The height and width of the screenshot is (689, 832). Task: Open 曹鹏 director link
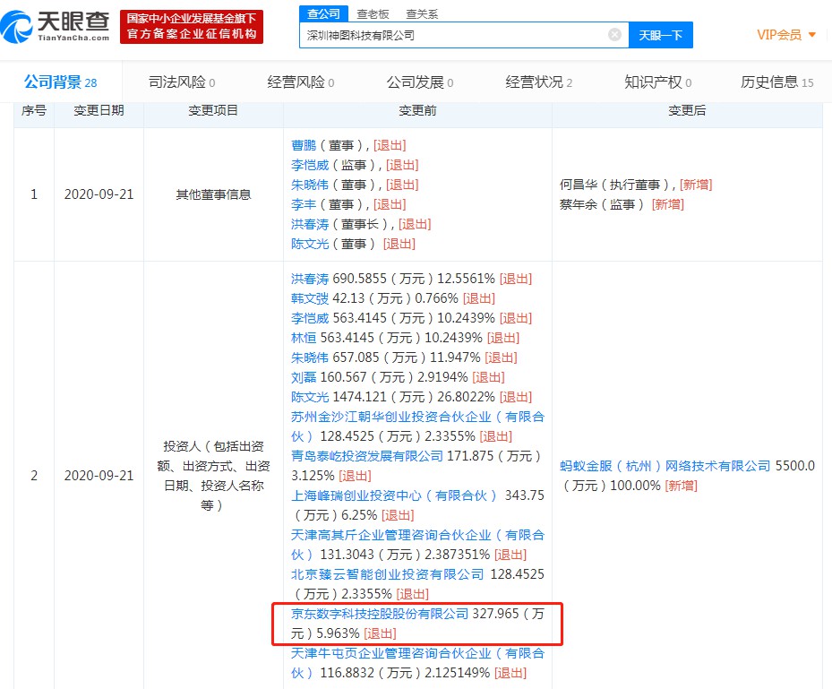(304, 145)
